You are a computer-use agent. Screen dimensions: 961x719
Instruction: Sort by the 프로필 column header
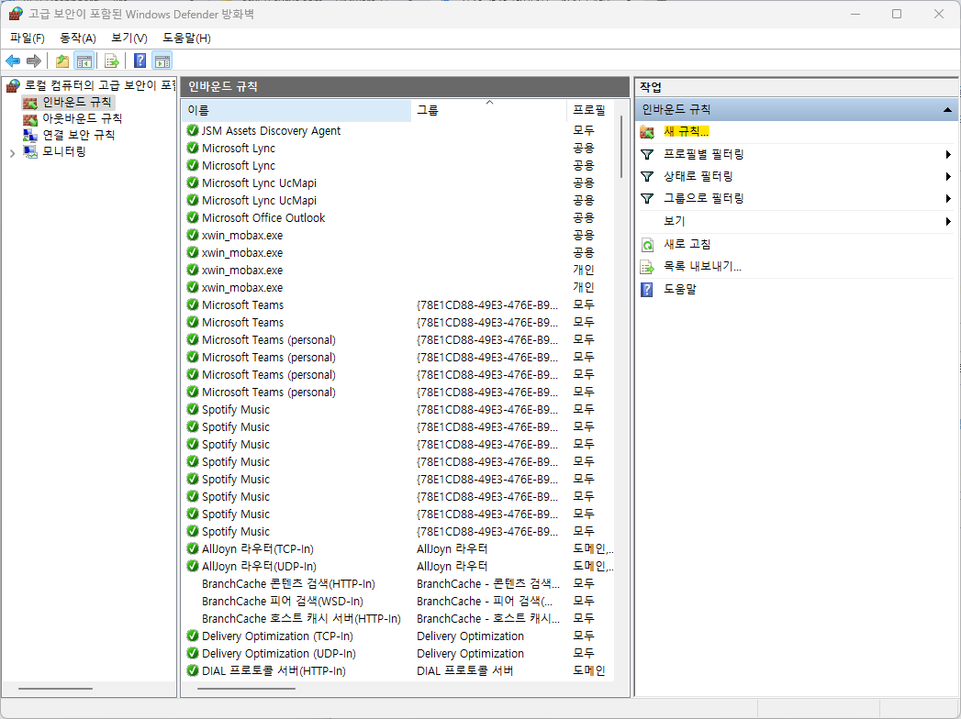coord(591,110)
